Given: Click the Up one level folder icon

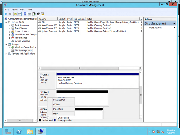Looking at the screenshot, I should 15,14.
